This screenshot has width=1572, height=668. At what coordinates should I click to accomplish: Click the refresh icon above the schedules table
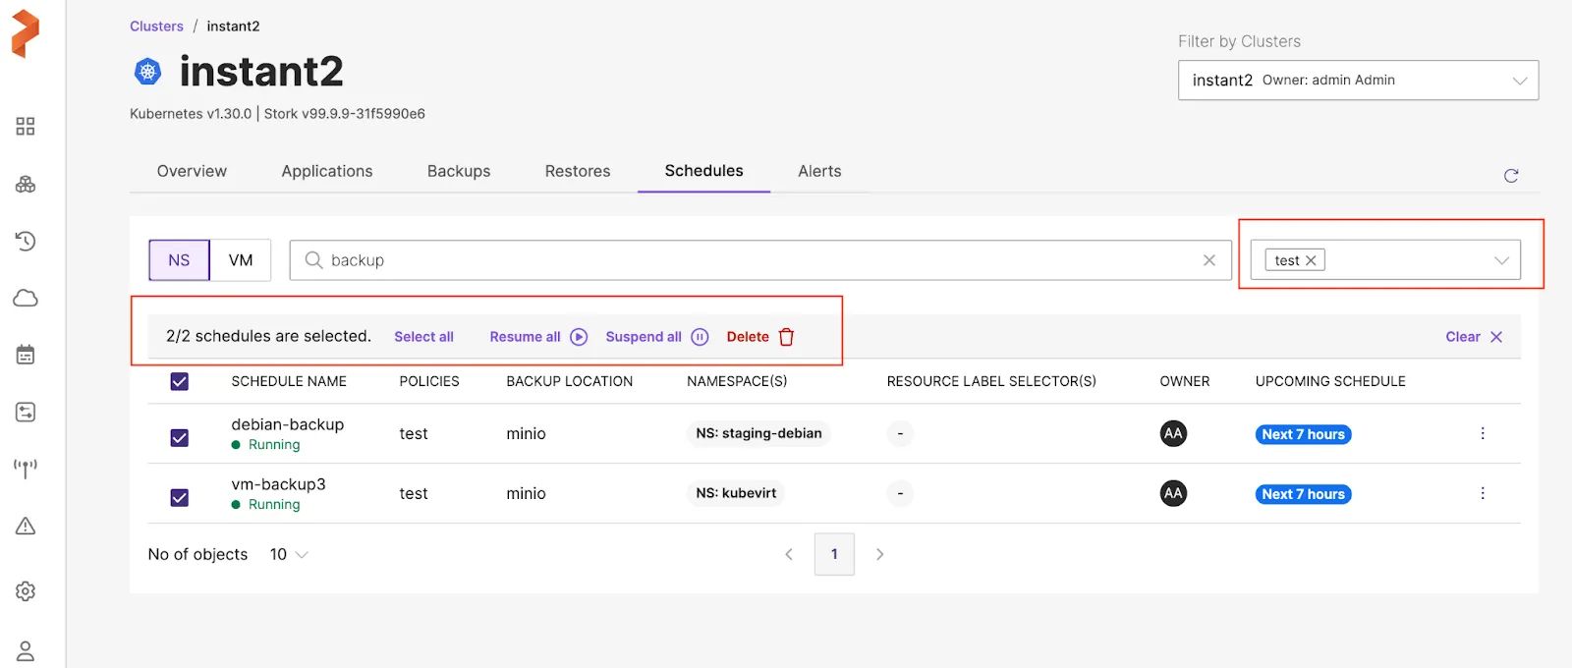(x=1511, y=176)
